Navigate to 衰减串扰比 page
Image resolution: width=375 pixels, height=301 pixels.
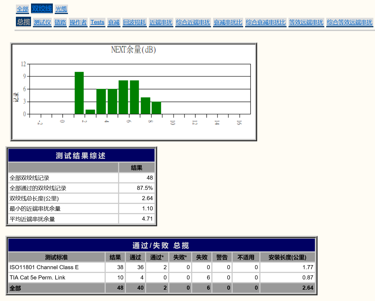point(228,22)
